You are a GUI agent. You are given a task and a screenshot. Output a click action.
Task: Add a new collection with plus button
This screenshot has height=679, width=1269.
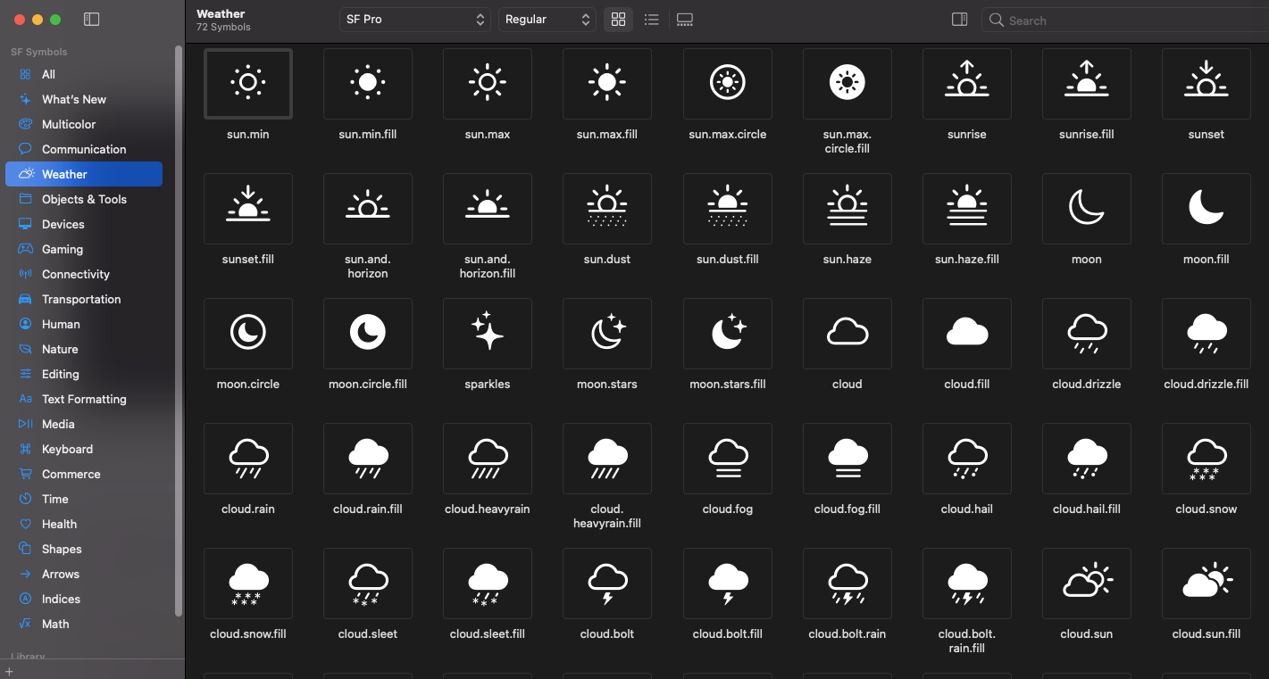[9, 671]
